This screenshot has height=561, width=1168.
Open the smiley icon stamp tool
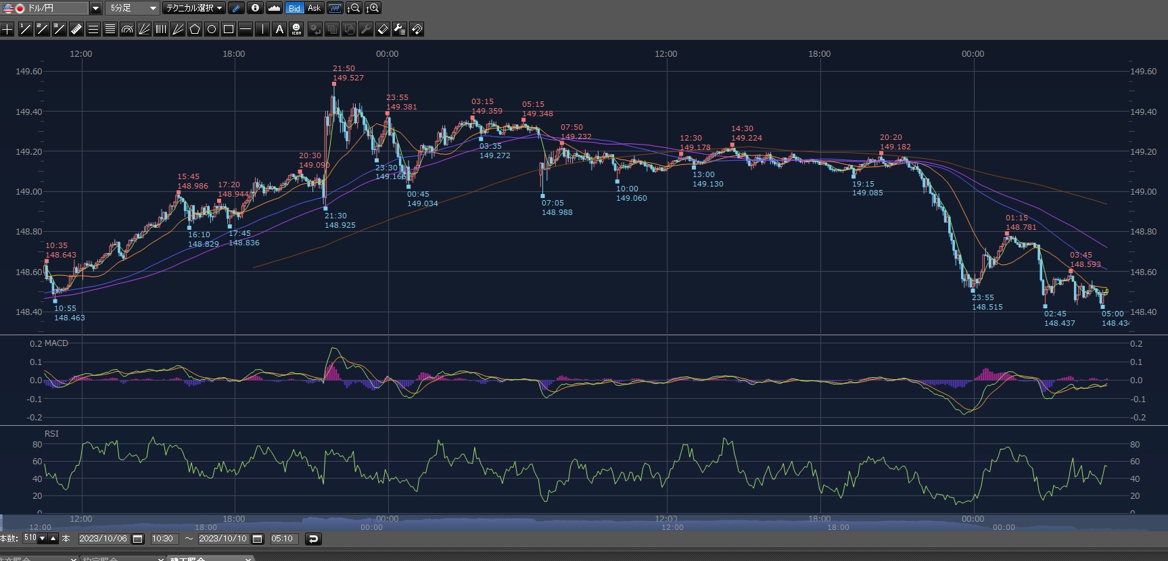pos(296,29)
